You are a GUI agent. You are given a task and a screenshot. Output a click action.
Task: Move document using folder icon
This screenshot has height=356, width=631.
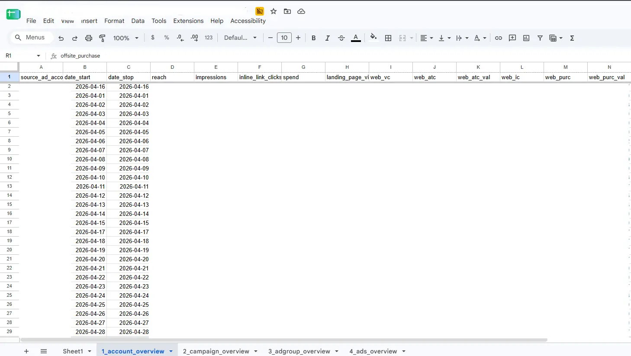(x=287, y=11)
